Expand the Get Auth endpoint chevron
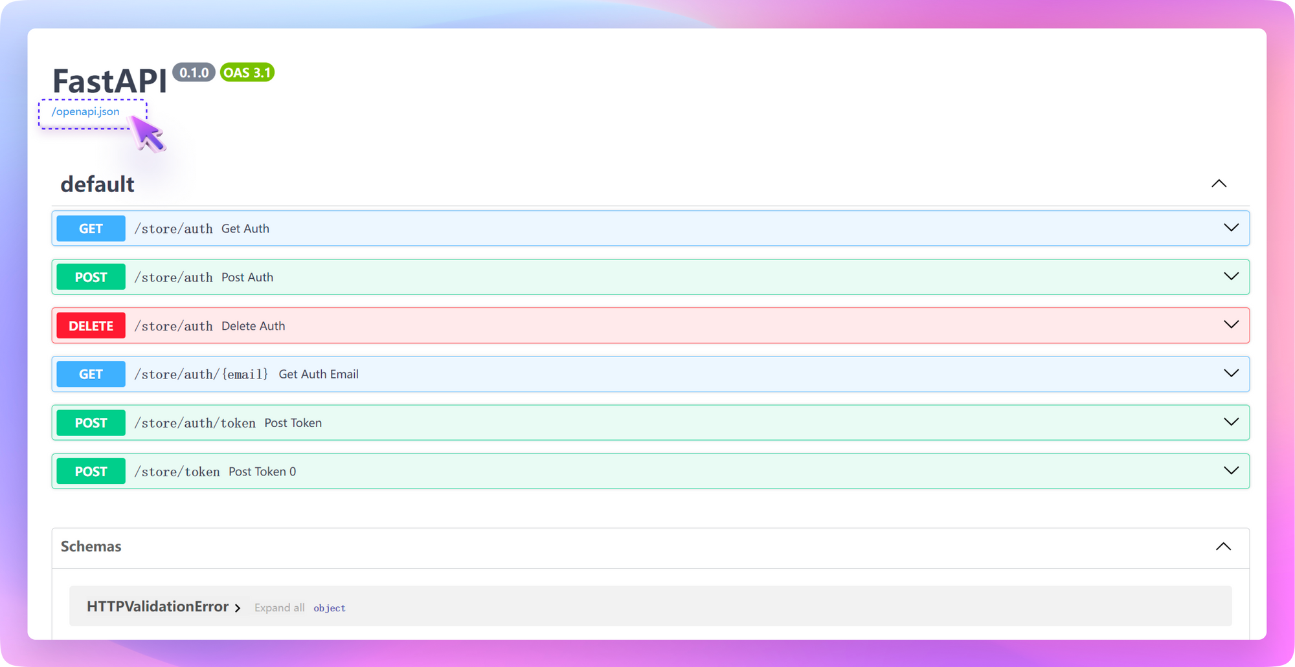This screenshot has height=667, width=1295. (1231, 228)
